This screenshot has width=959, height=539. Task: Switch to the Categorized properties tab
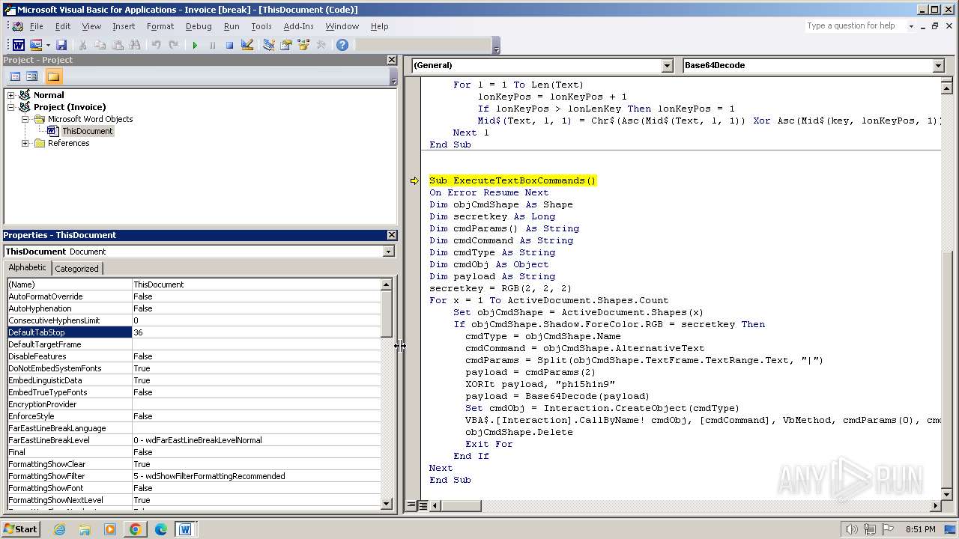(x=76, y=269)
